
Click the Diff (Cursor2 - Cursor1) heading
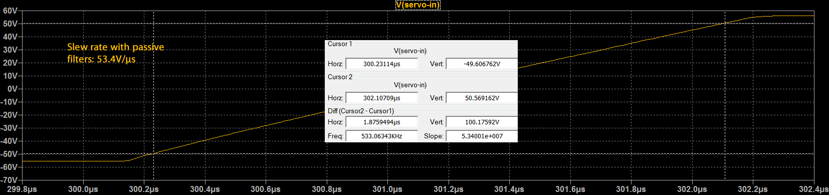click(361, 111)
